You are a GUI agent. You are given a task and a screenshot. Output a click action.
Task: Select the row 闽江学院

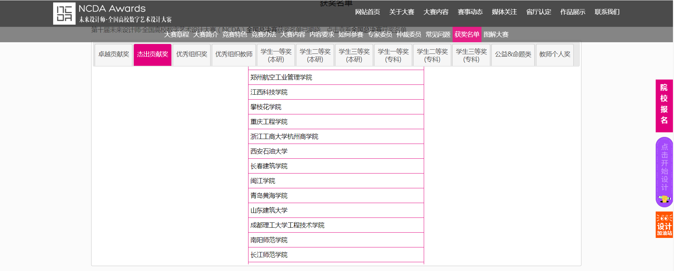(336, 181)
